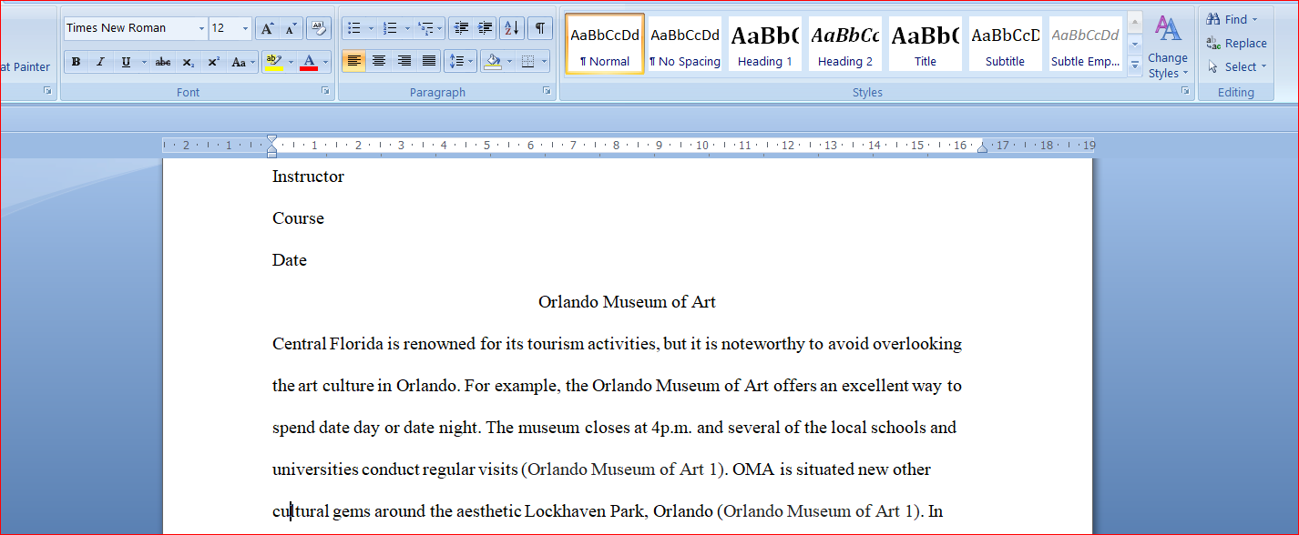This screenshot has height=535, width=1299.
Task: Click the word 'Date' in the document
Action: (289, 260)
